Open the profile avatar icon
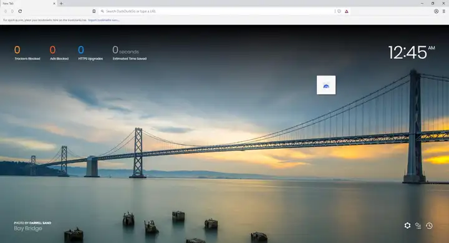449x243 pixels. click(x=436, y=11)
